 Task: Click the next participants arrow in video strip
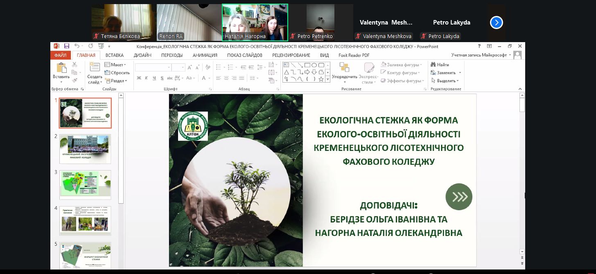coord(496,22)
